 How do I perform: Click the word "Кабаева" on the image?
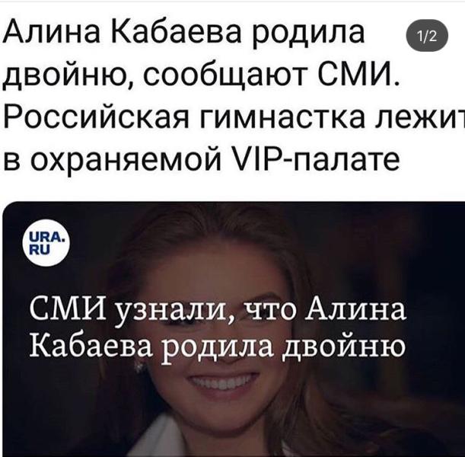coord(92,344)
